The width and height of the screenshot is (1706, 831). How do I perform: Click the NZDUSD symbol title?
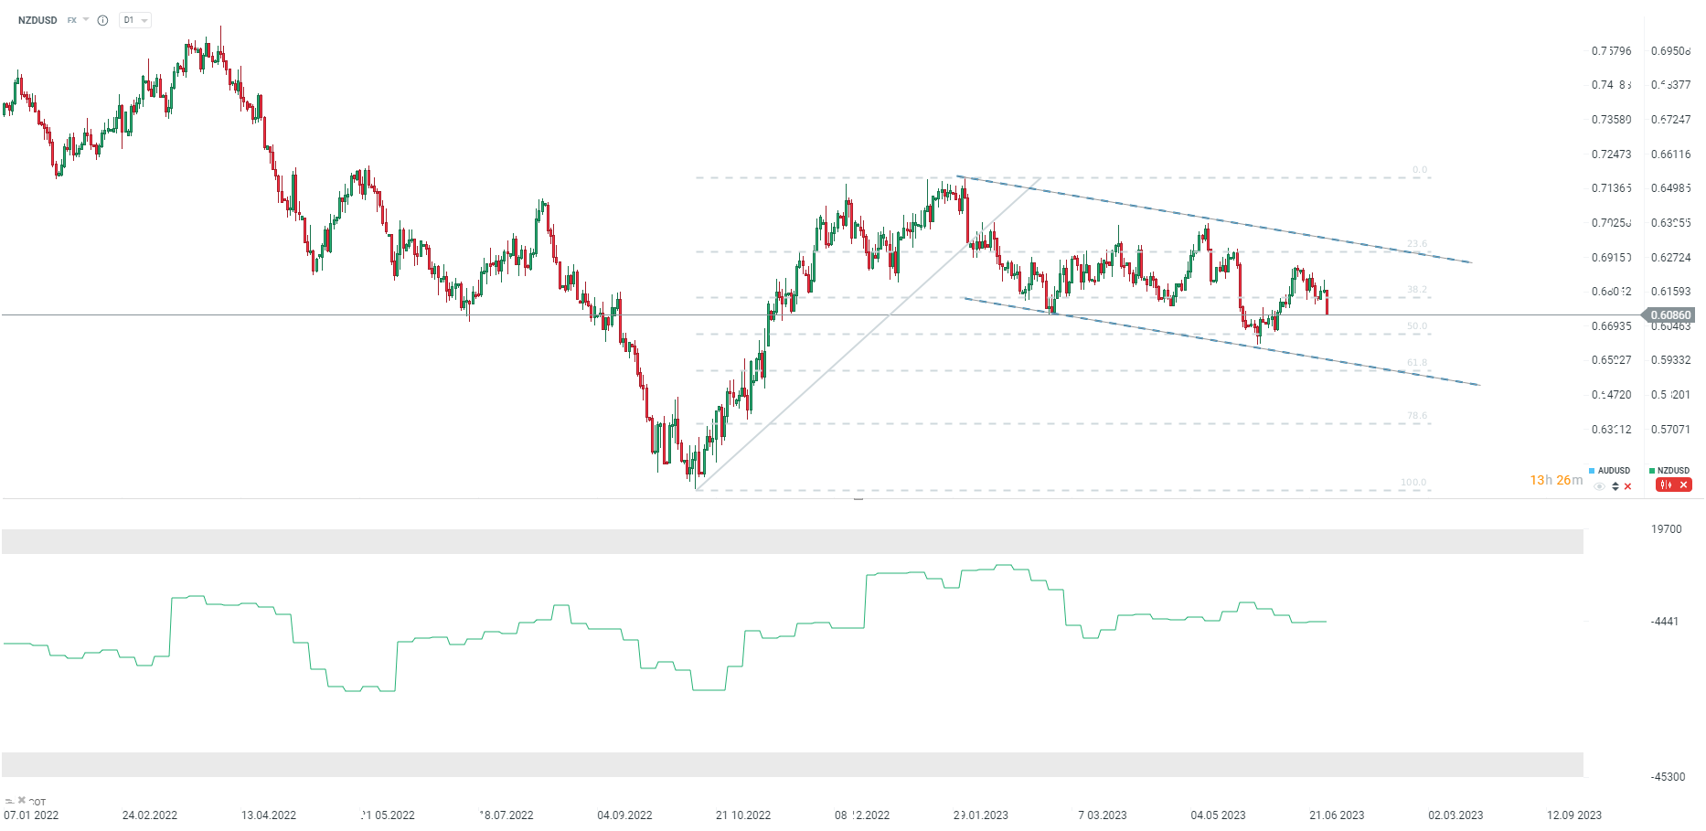(37, 20)
